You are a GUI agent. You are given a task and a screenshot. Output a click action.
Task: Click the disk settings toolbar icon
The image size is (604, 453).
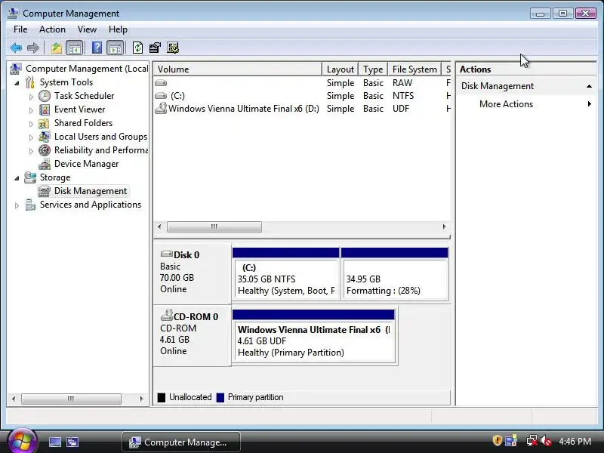coord(173,48)
